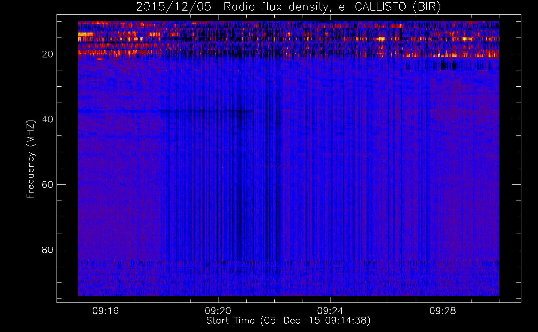538x332 pixels.
Task: Click the time tick label "09:24"
Action: coord(331,311)
